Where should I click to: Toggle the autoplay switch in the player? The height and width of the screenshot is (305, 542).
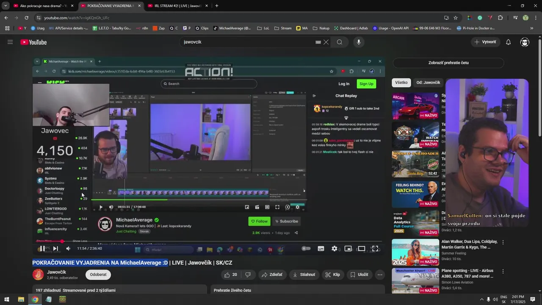[306, 249]
